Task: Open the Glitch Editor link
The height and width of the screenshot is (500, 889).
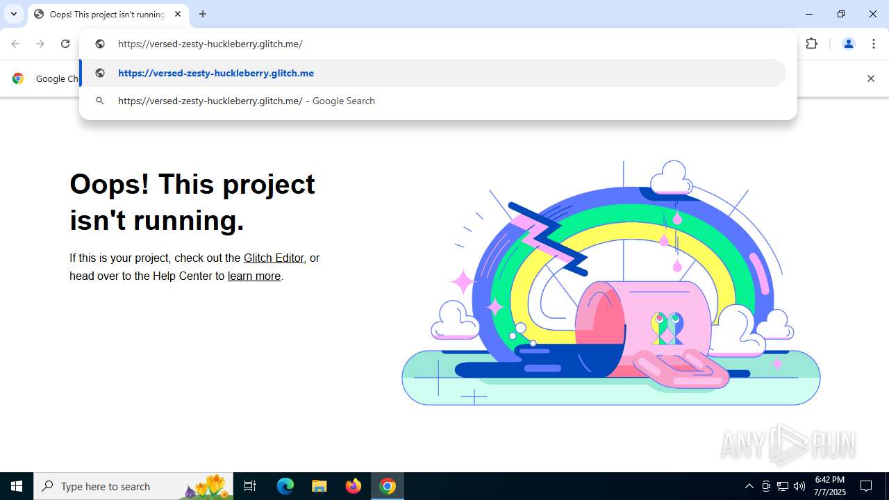Action: (274, 258)
